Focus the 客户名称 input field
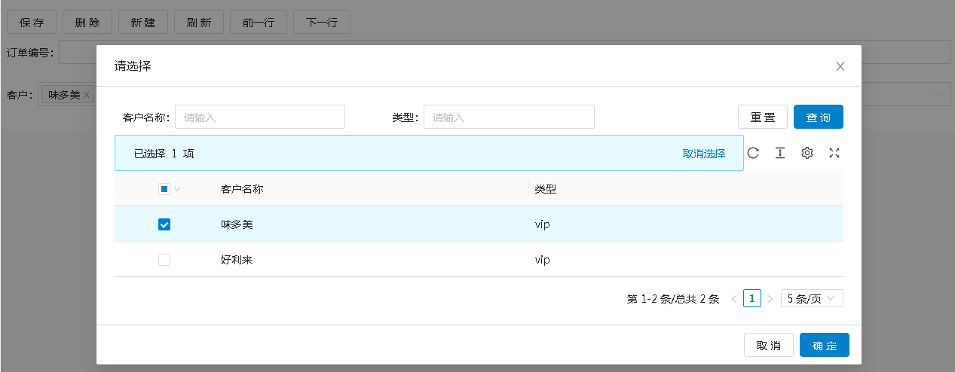 (x=260, y=117)
